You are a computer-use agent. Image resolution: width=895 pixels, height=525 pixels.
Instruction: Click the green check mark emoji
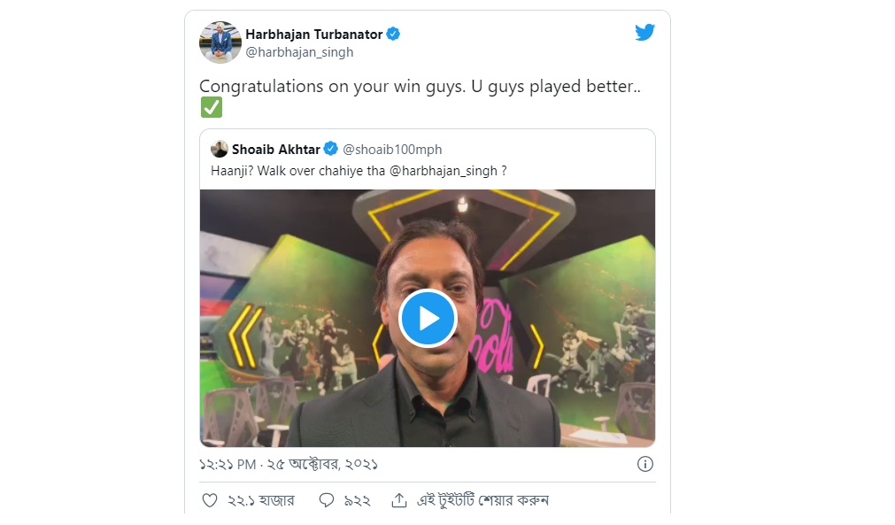click(x=212, y=107)
